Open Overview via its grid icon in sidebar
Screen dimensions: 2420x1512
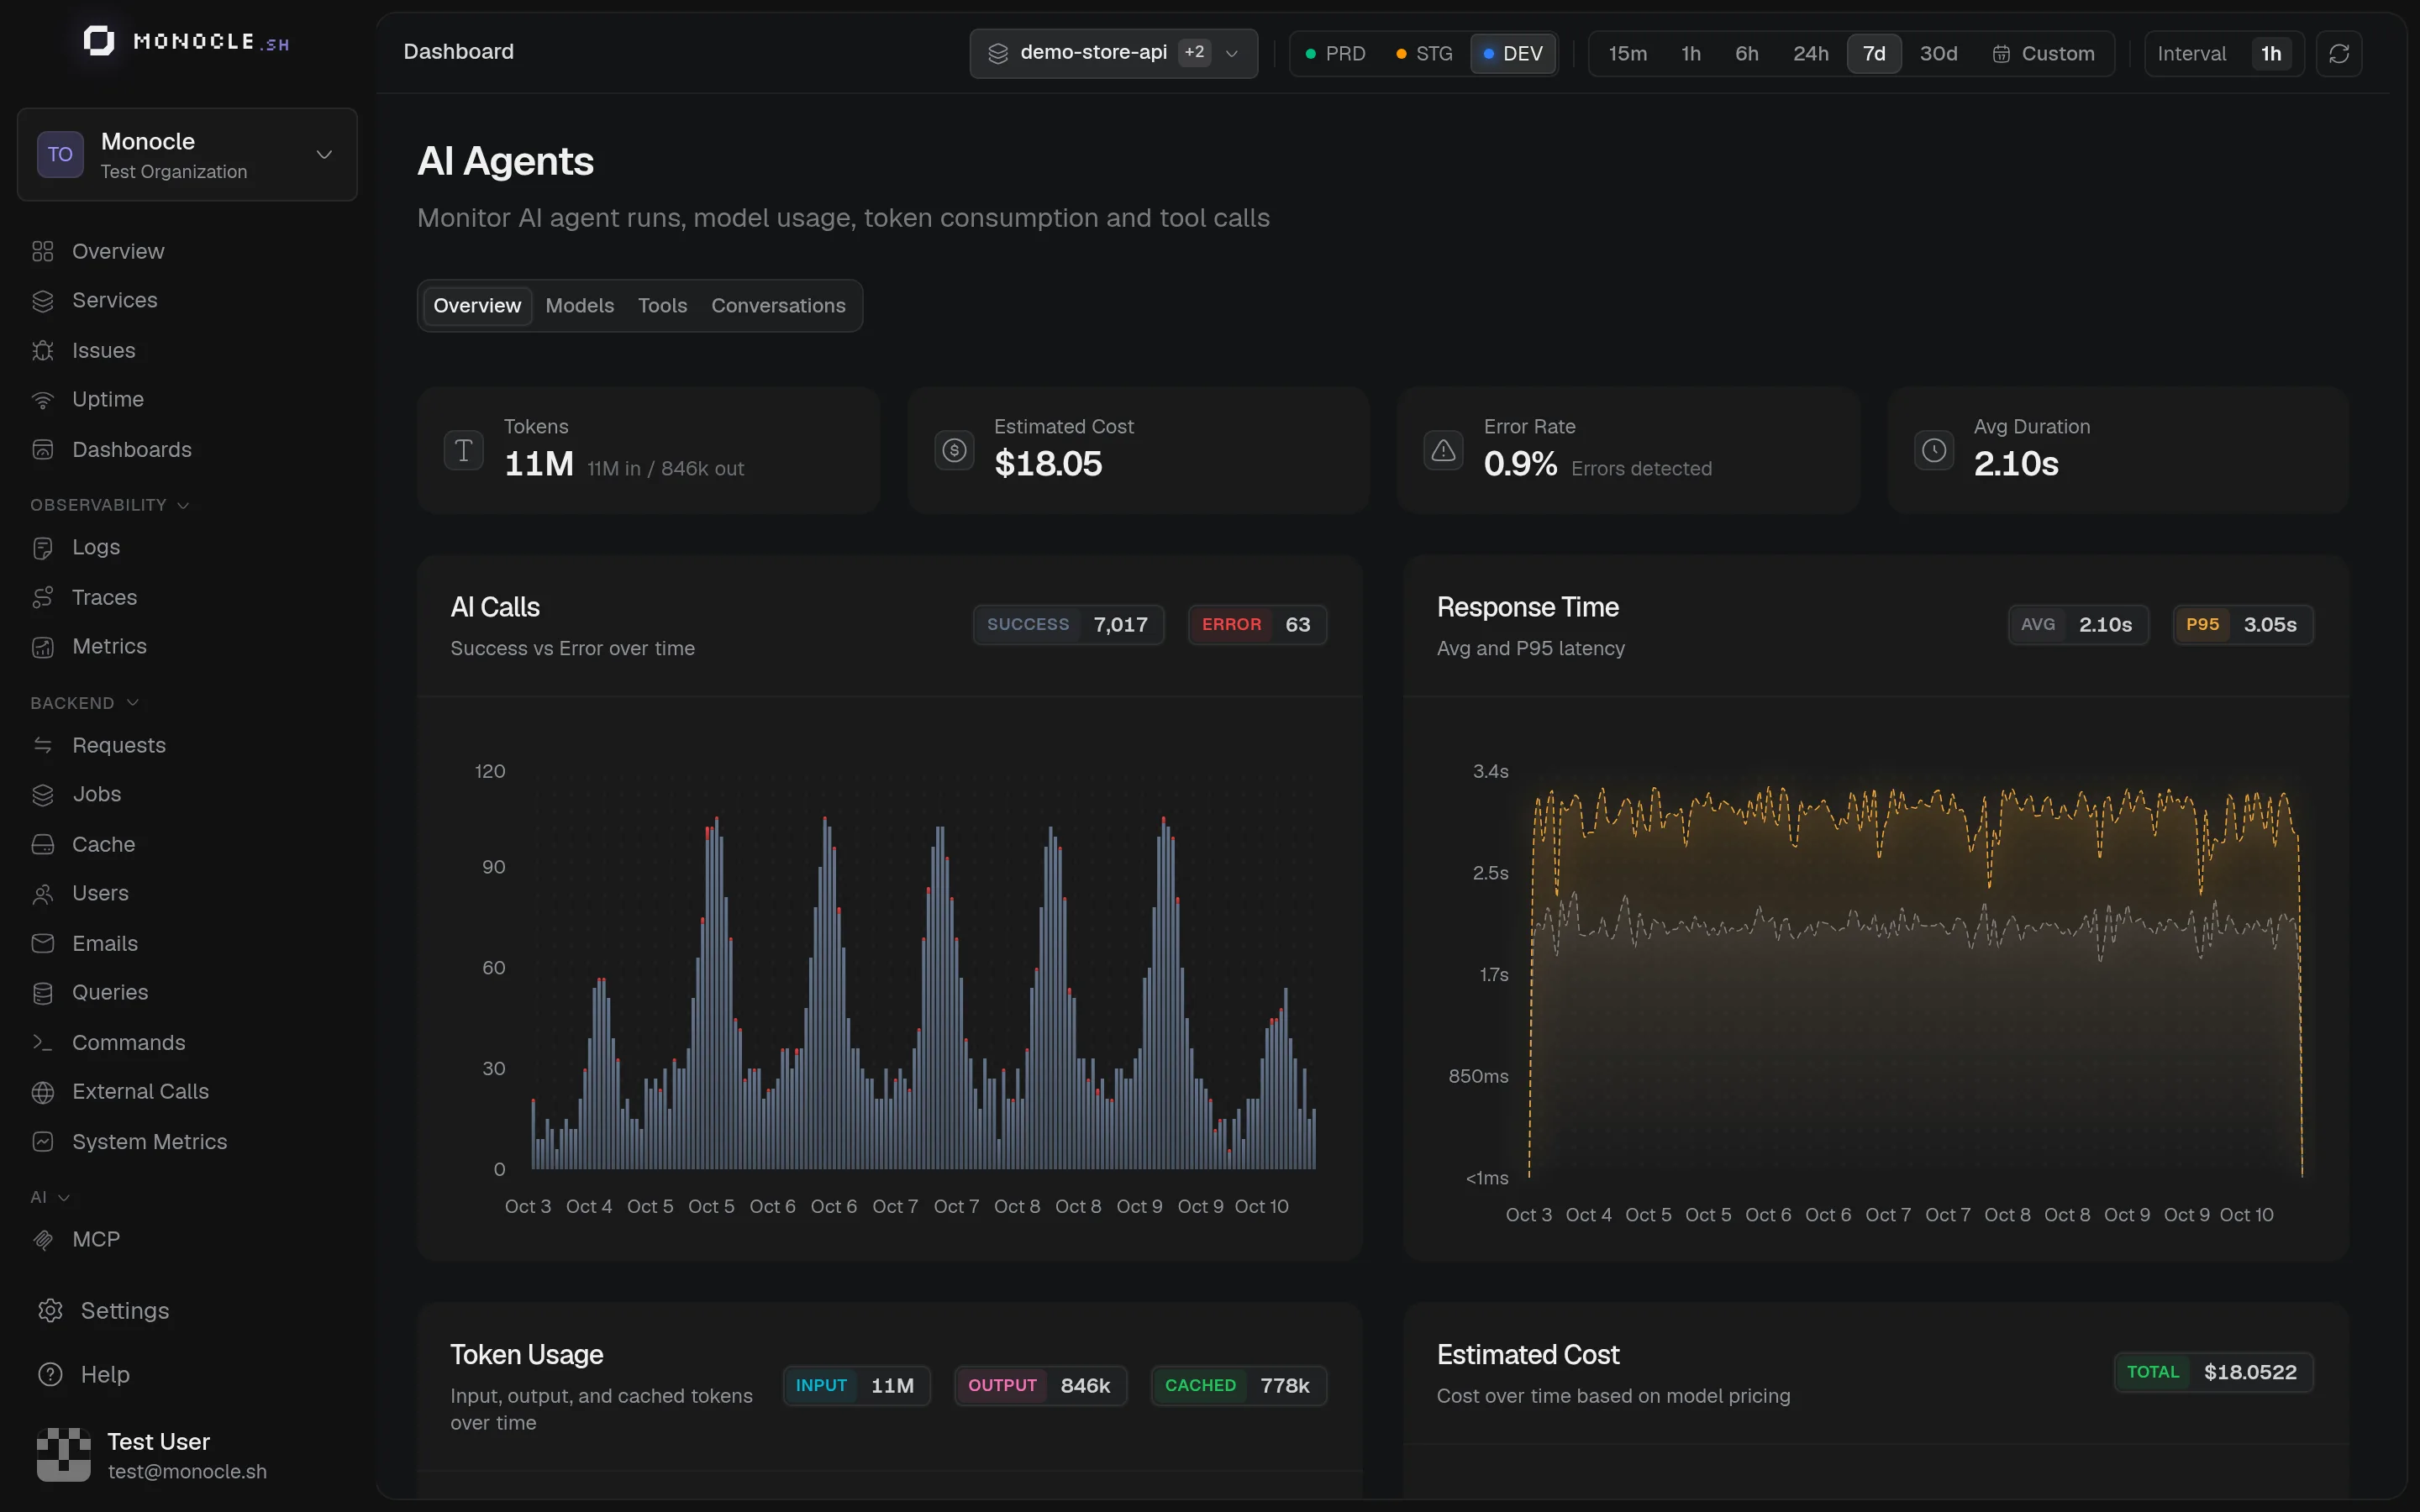click(x=42, y=251)
